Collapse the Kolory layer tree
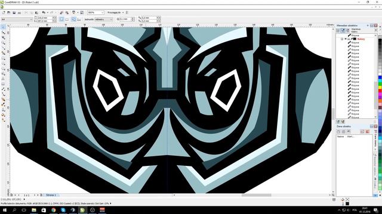 [x=342, y=39]
